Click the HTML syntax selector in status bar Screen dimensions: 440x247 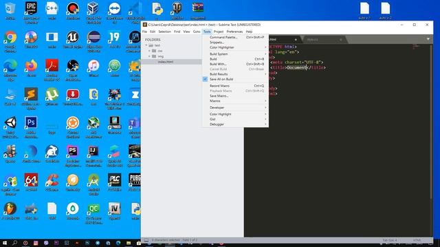[x=417, y=240]
